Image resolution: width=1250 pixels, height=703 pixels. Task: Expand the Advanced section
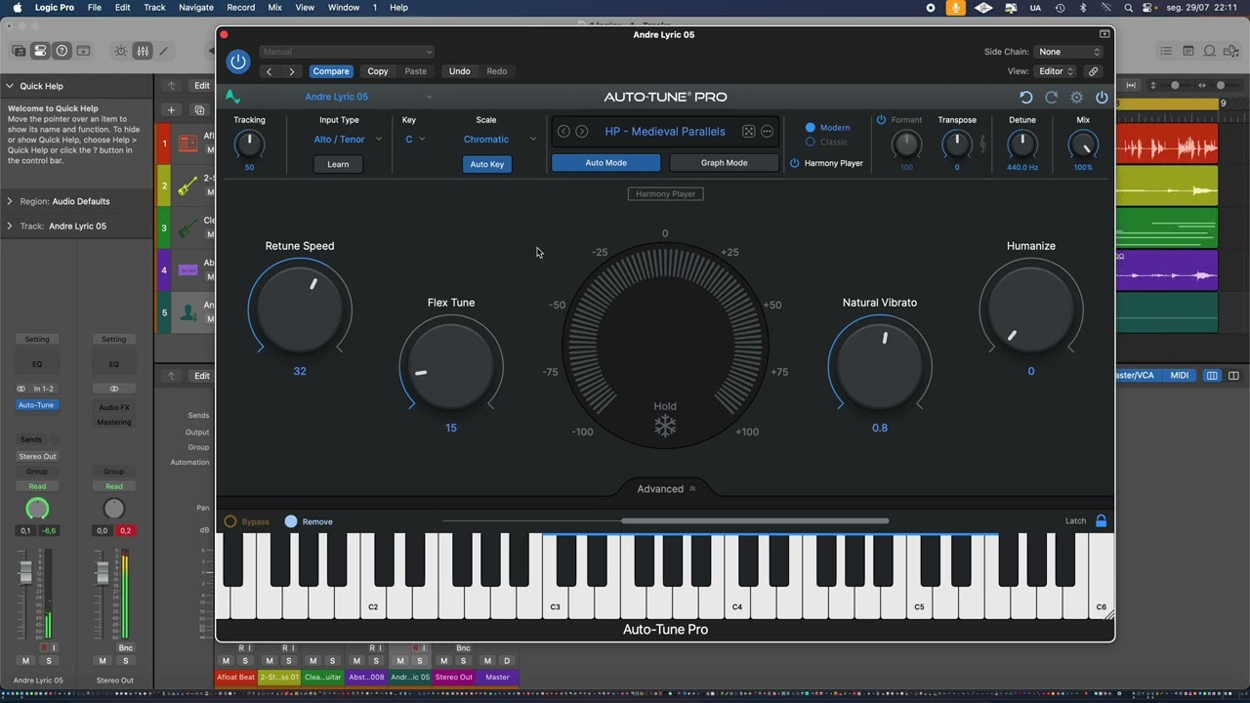[666, 489]
